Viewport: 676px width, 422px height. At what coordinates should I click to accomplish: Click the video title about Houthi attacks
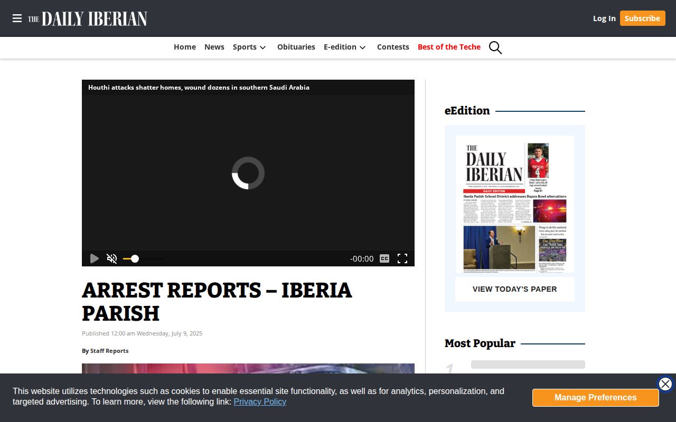pyautogui.click(x=199, y=88)
